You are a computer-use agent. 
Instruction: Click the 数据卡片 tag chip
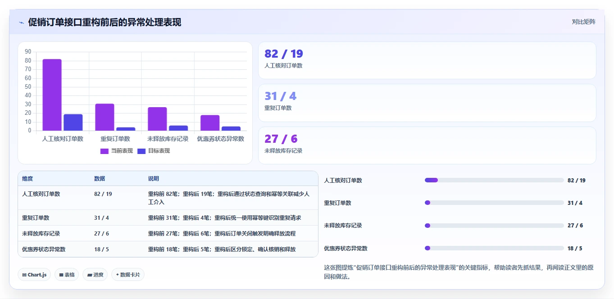[128, 275]
